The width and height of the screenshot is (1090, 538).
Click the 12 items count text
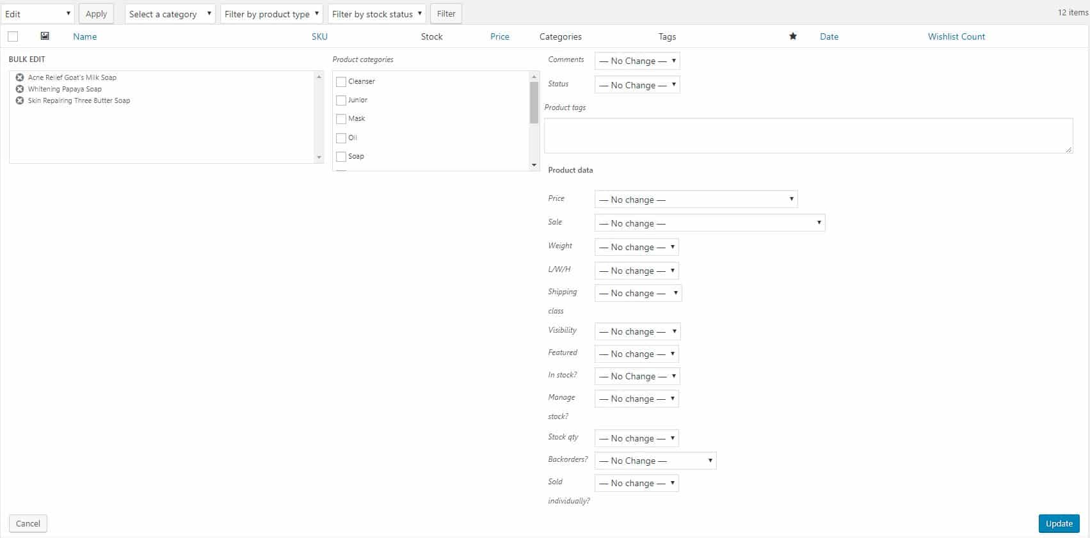click(x=1073, y=12)
